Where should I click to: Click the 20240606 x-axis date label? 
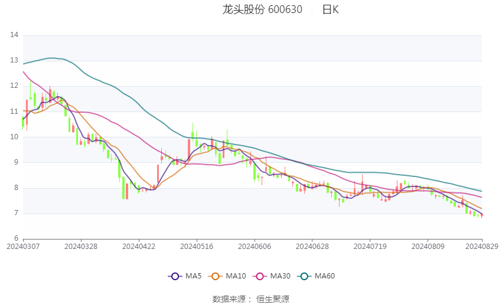tap(255, 247)
